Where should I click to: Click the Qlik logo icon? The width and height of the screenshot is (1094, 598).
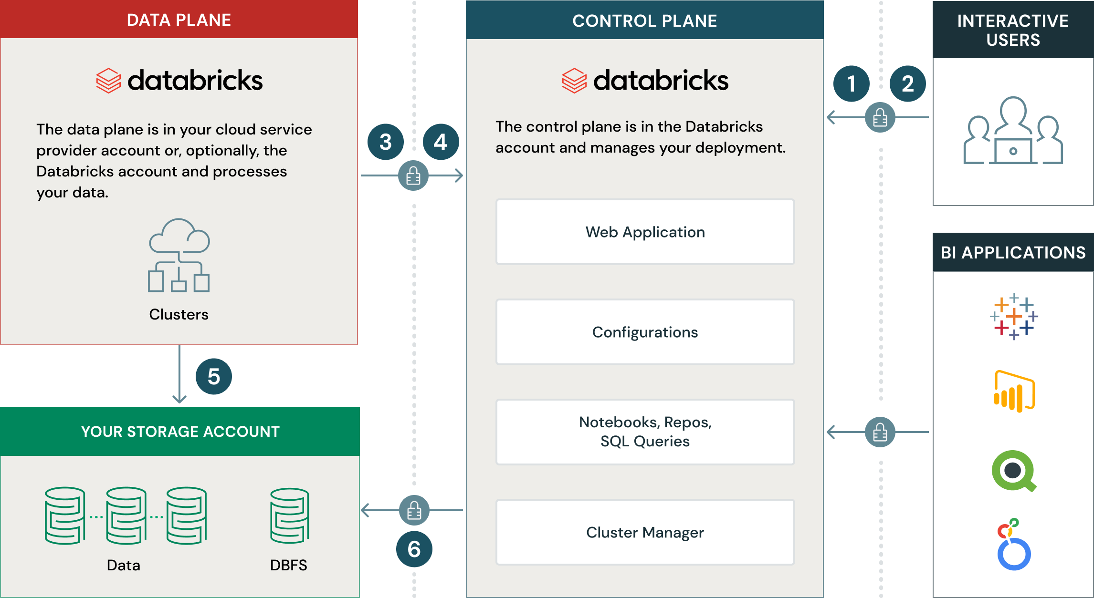1014,471
